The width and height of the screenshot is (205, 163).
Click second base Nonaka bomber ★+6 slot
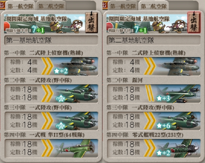tap(154, 121)
